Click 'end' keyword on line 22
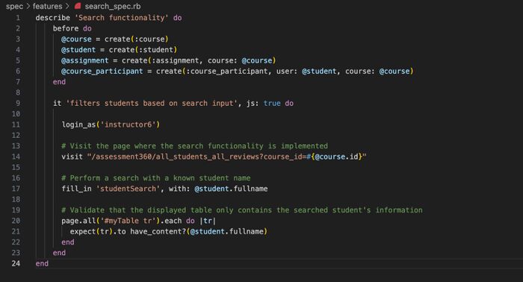Screen dimensions: 523x282 (x=68, y=242)
